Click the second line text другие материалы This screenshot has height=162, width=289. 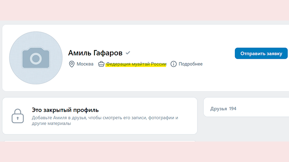point(51,124)
